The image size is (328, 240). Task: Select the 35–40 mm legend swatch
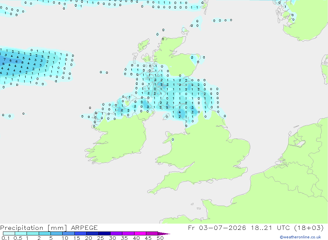coord(128,233)
